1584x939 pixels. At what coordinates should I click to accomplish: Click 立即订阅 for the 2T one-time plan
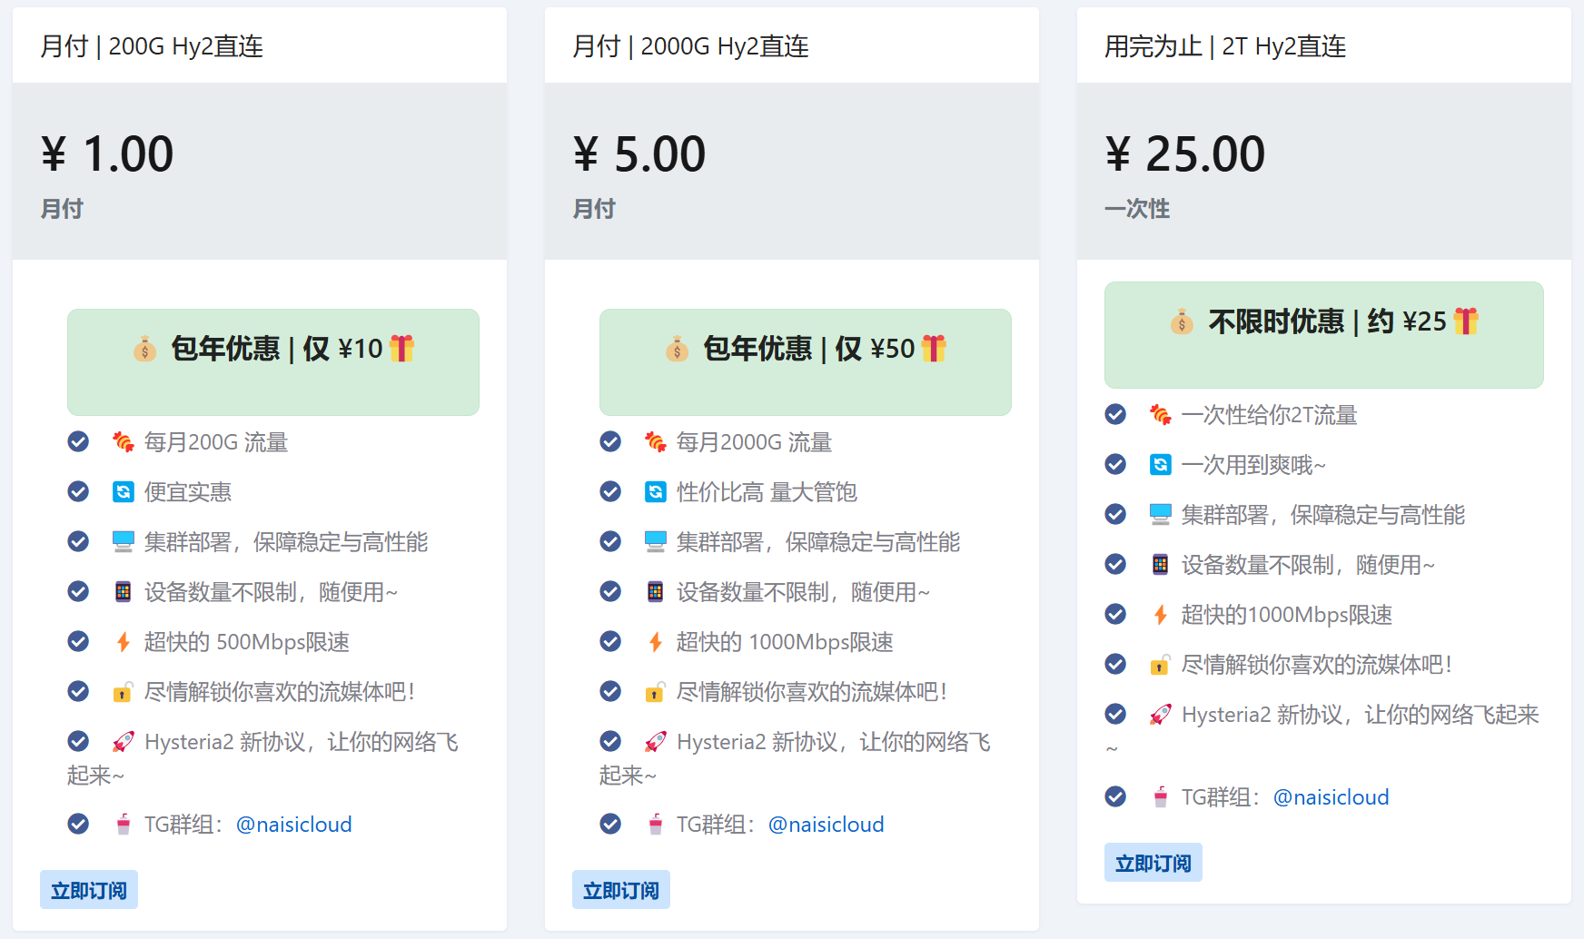pos(1153,863)
